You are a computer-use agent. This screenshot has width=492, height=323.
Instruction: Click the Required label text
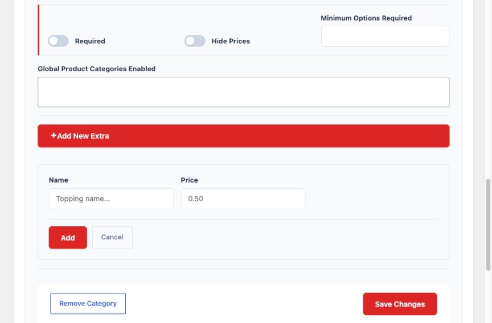click(x=90, y=41)
